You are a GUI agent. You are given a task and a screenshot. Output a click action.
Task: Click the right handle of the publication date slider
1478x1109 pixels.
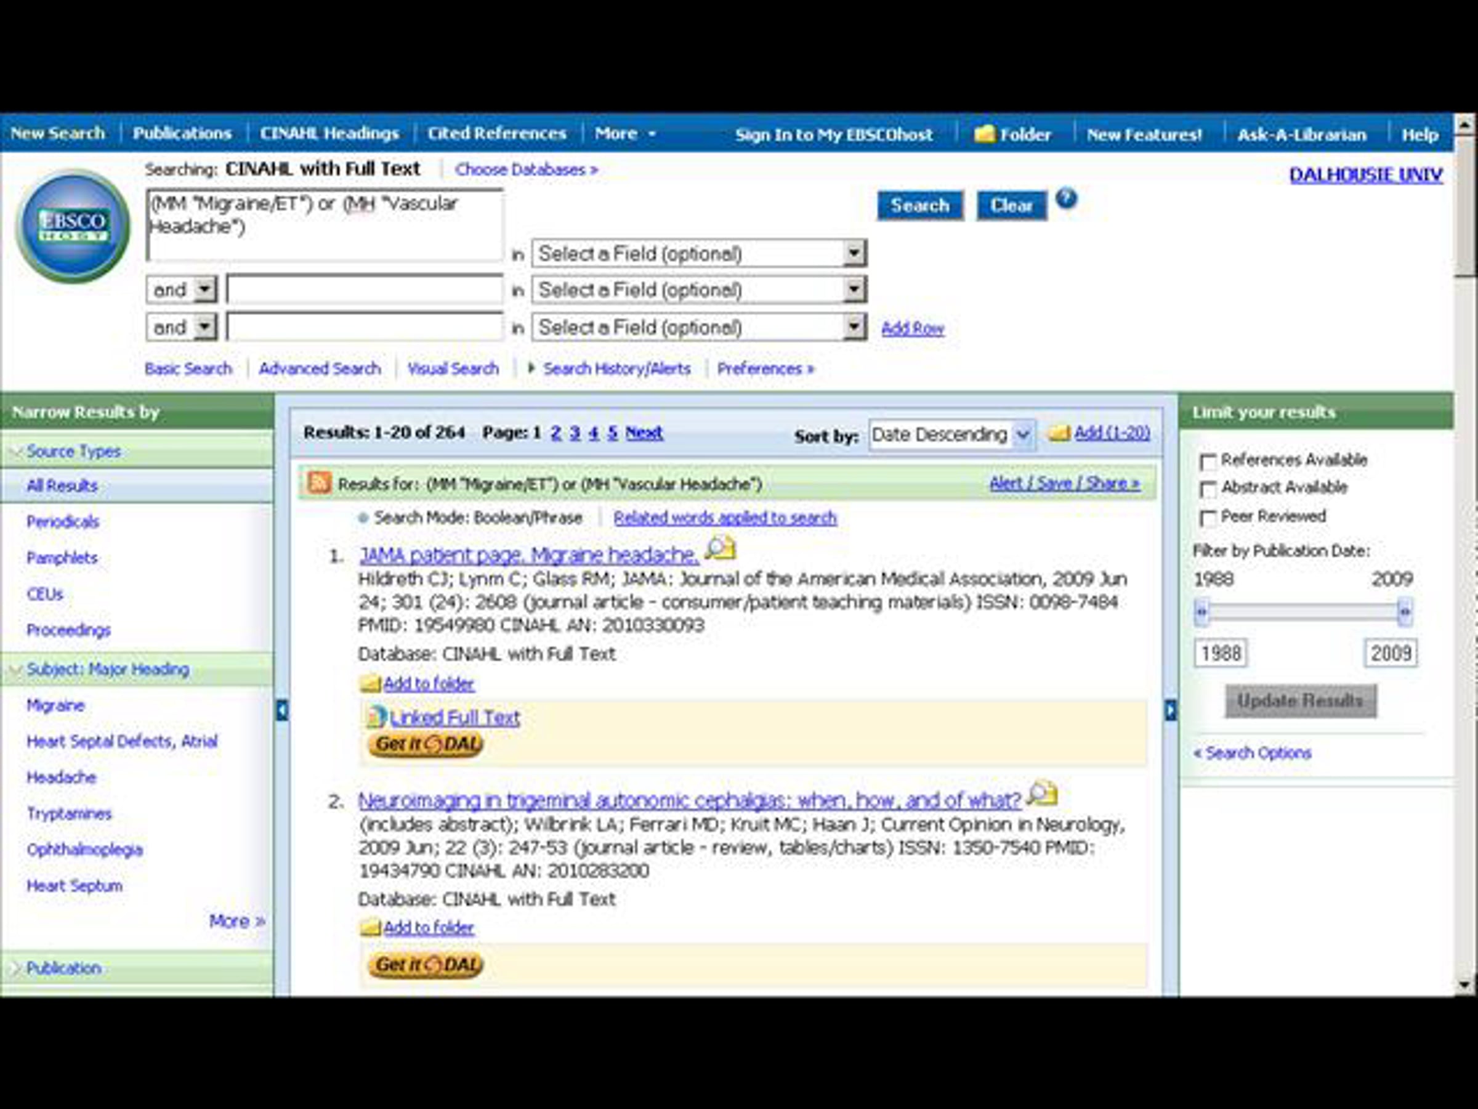click(1405, 612)
